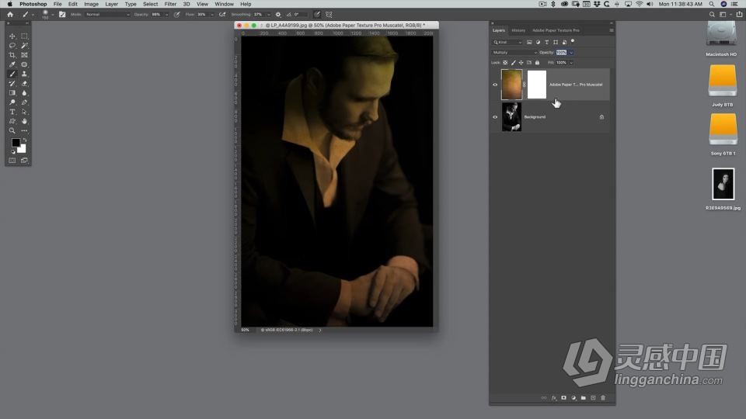746x419 pixels.
Task: Select the Hand tool
Action: pos(24,122)
